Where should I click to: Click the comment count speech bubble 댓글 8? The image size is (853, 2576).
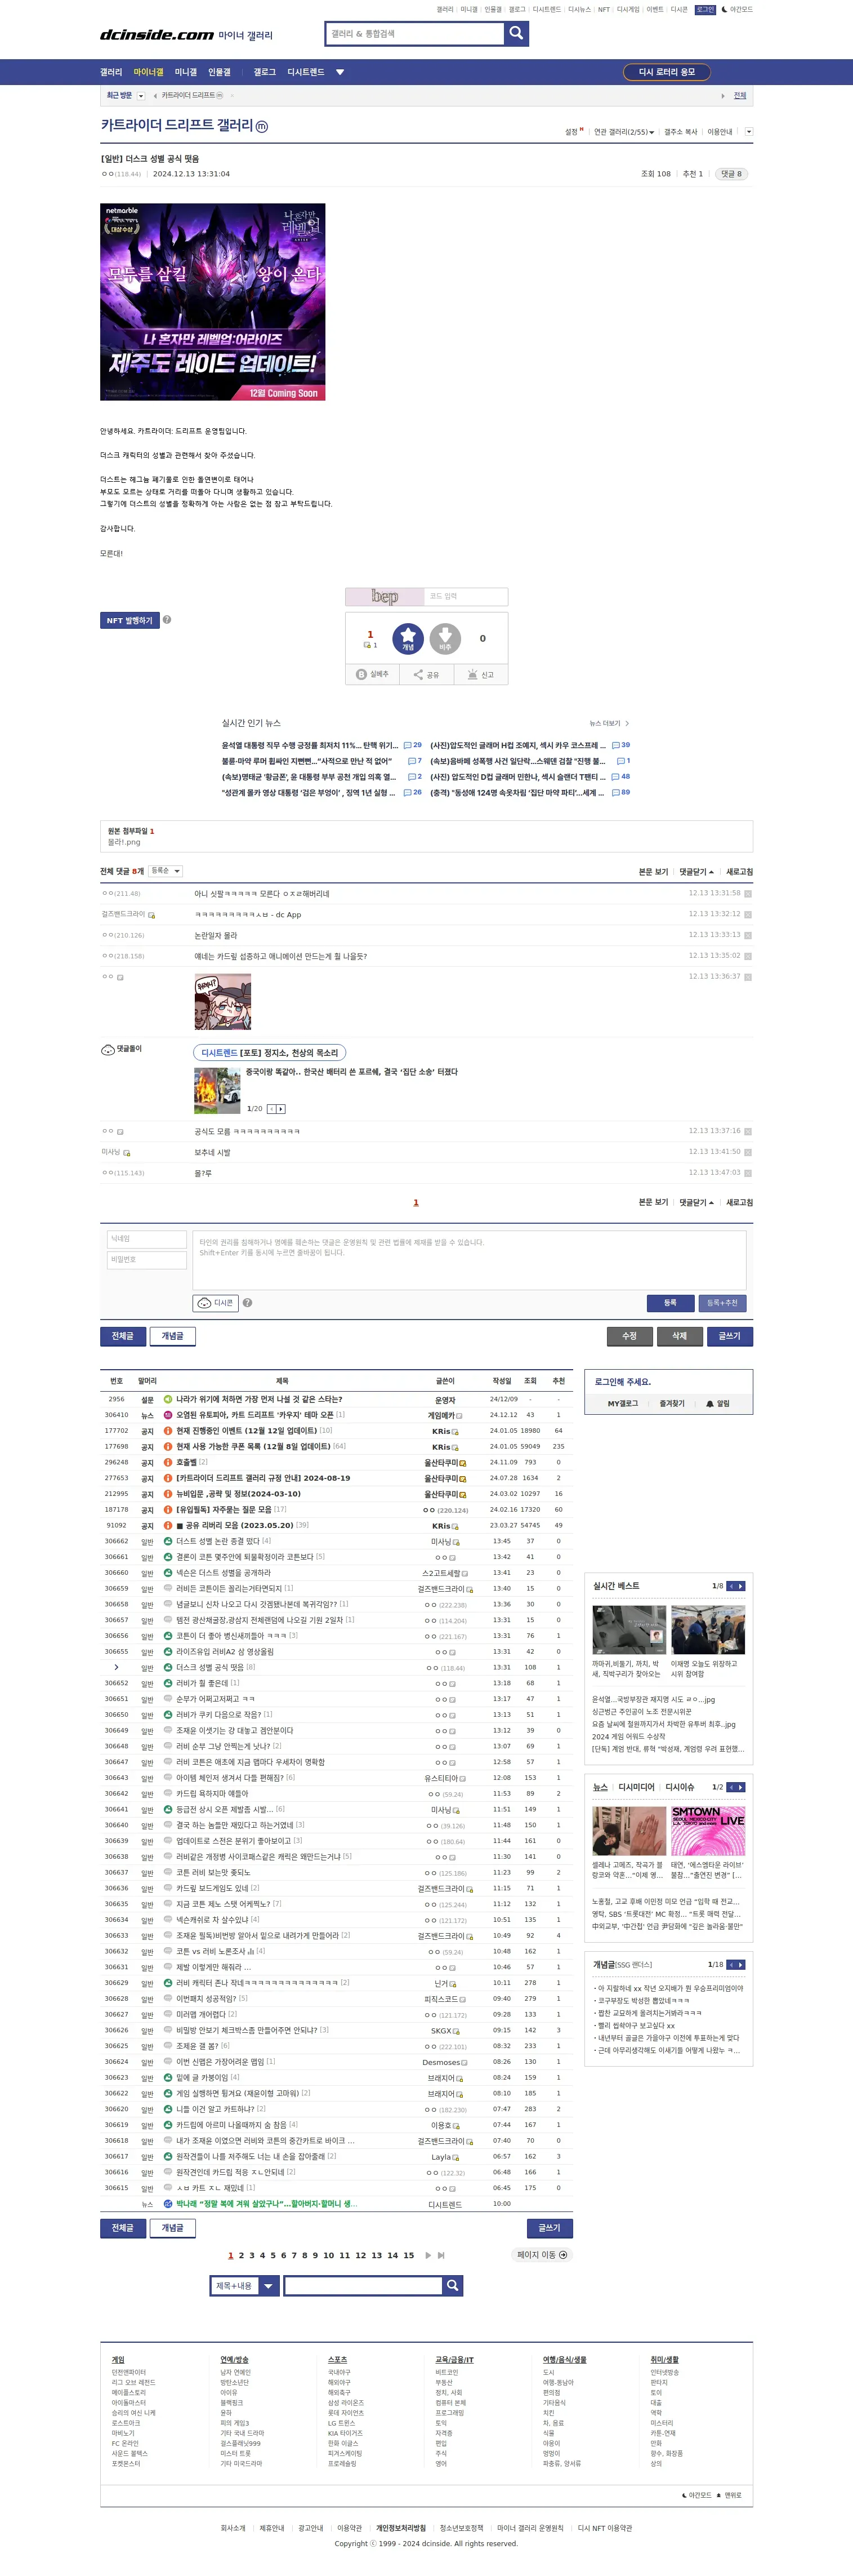732,174
